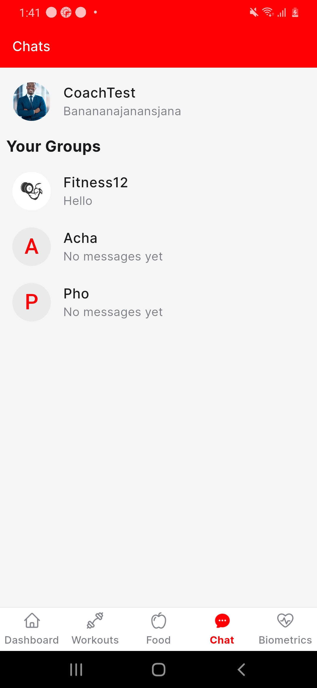Open the CoachTest conversation
Viewport: 317px width, 688px height.
point(100,93)
